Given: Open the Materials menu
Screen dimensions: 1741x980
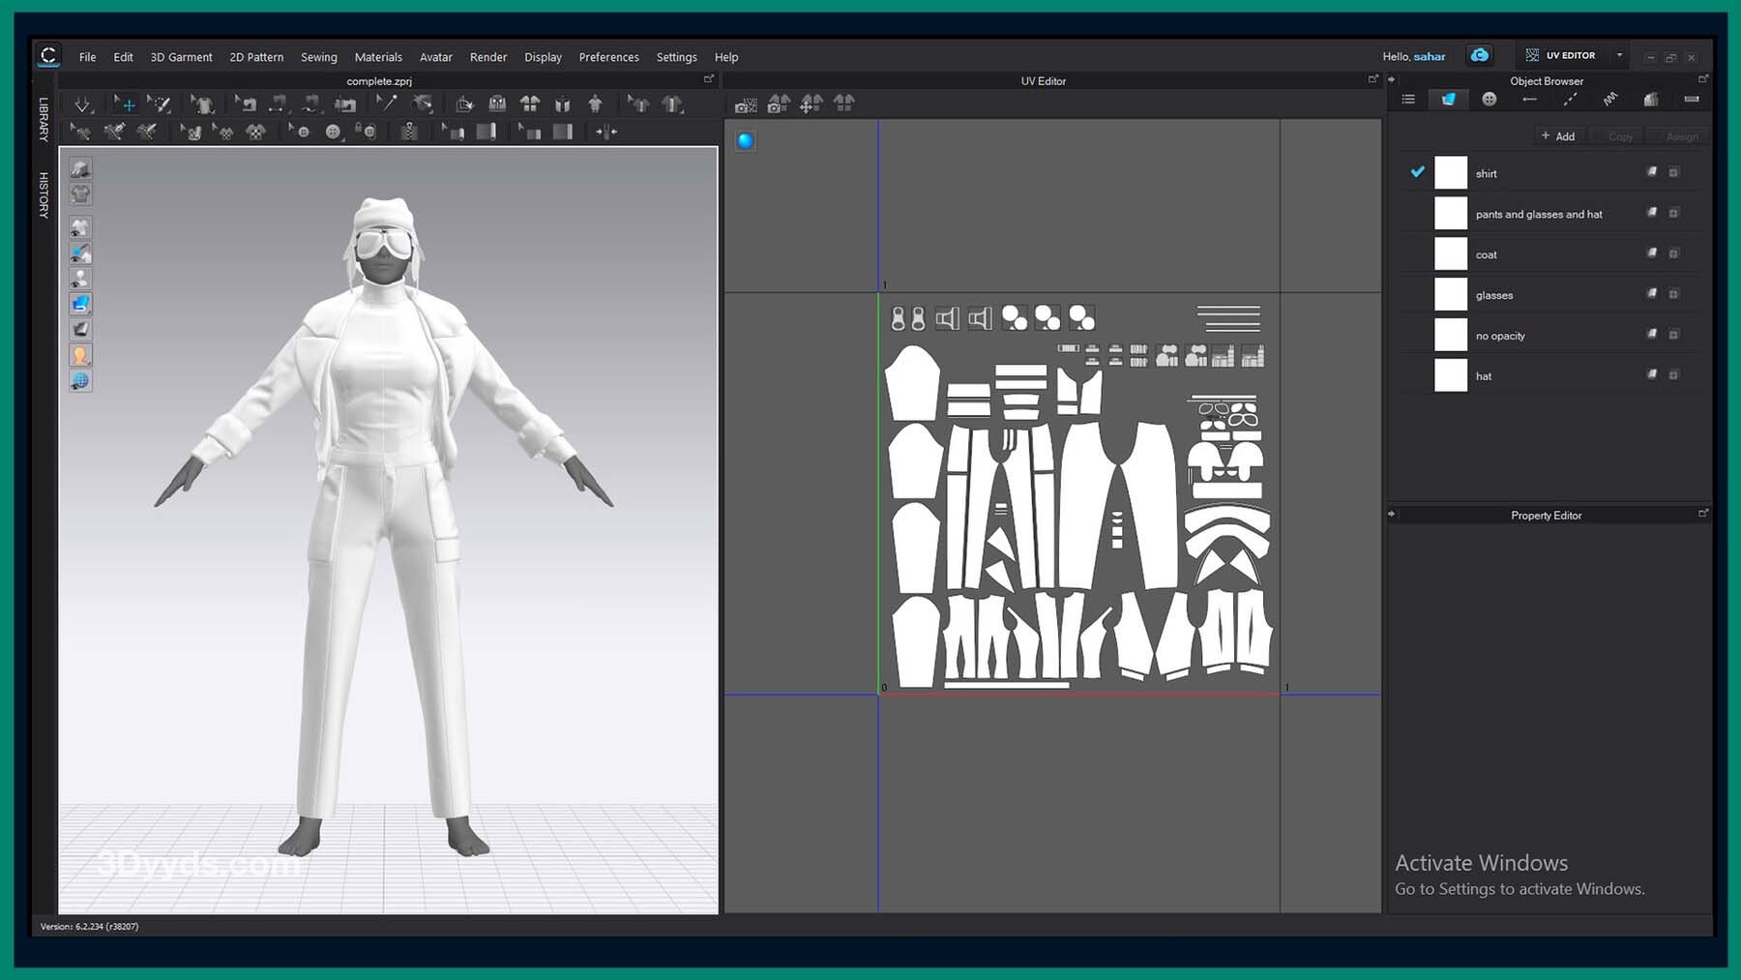Looking at the screenshot, I should [377, 57].
